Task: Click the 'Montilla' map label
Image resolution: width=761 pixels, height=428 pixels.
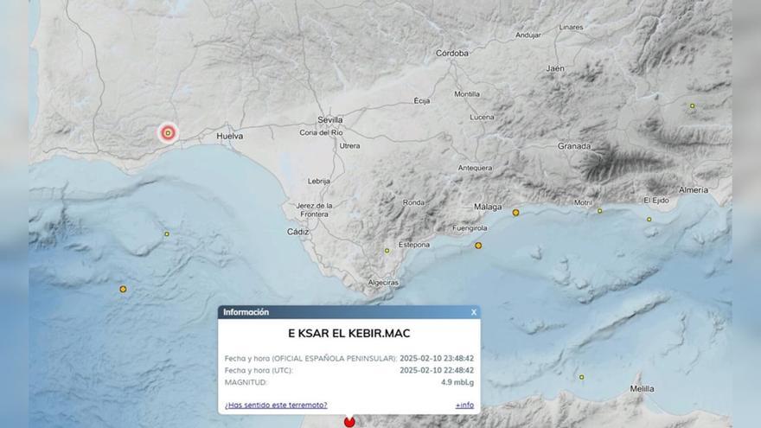Action: 467,94
